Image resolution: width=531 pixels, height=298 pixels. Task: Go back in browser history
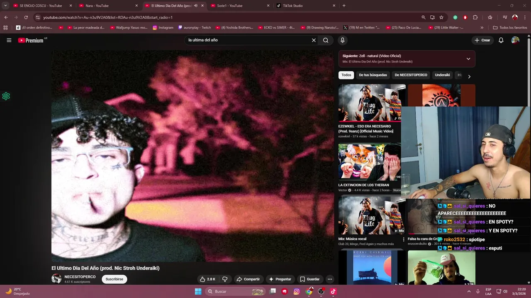pyautogui.click(x=6, y=17)
